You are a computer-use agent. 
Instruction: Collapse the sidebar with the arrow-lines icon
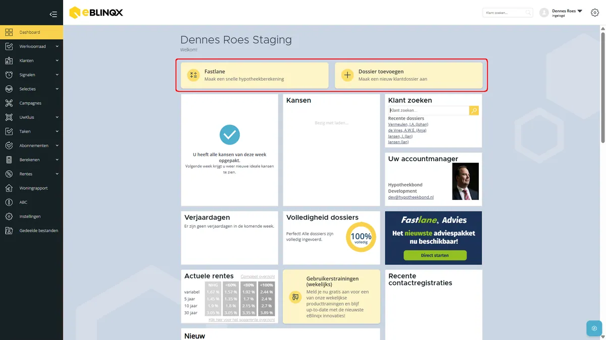(53, 14)
